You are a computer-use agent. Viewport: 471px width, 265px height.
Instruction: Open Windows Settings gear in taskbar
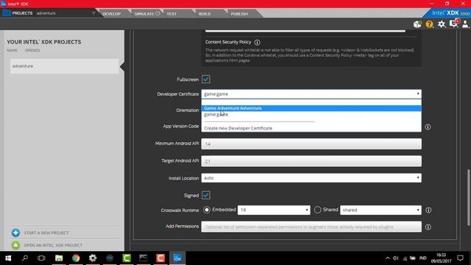93,258
